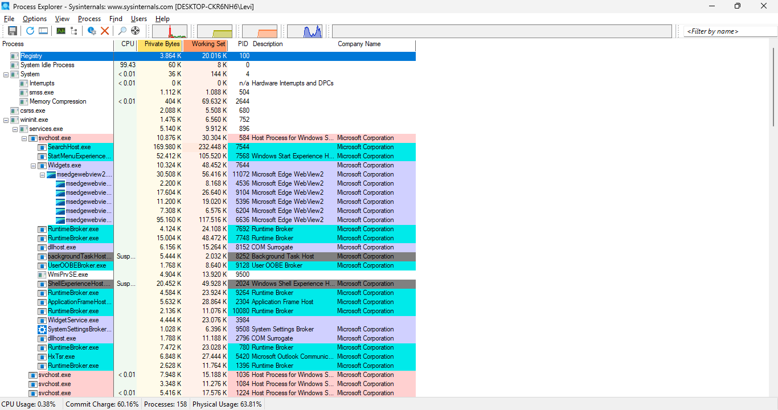Sort by the Description column header

(293, 44)
